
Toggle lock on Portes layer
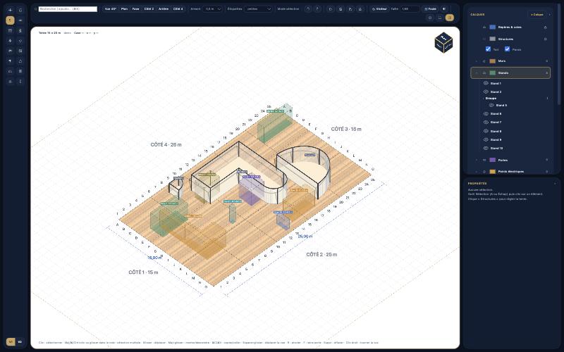(547, 161)
